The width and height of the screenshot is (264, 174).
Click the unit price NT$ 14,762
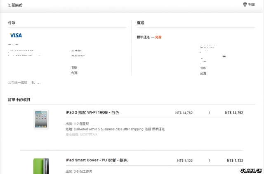184,113
